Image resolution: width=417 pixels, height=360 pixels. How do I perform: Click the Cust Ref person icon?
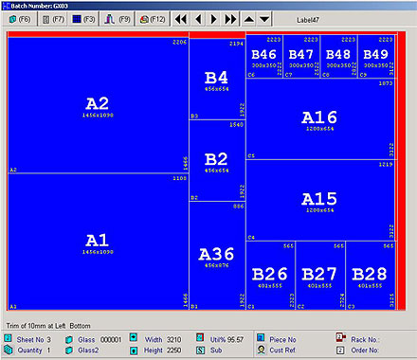point(262,350)
